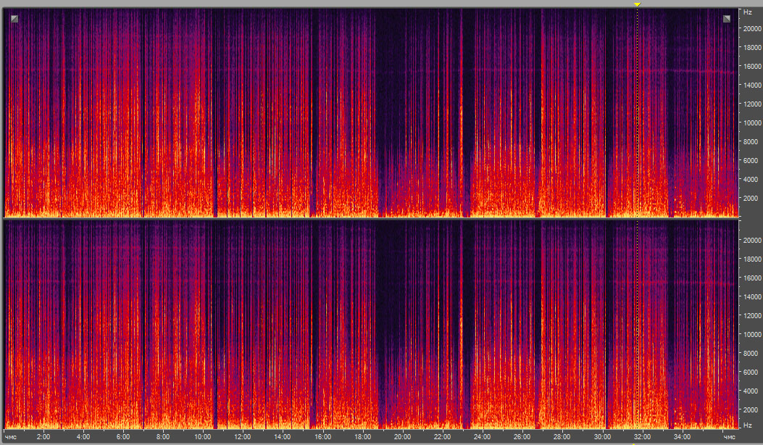Click the Hz label atop the frequency scale
Viewport: 763px width, 445px height.
coord(746,13)
